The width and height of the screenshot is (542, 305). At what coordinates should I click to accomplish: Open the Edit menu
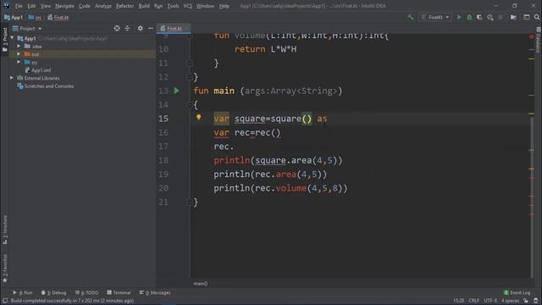pyautogui.click(x=31, y=6)
